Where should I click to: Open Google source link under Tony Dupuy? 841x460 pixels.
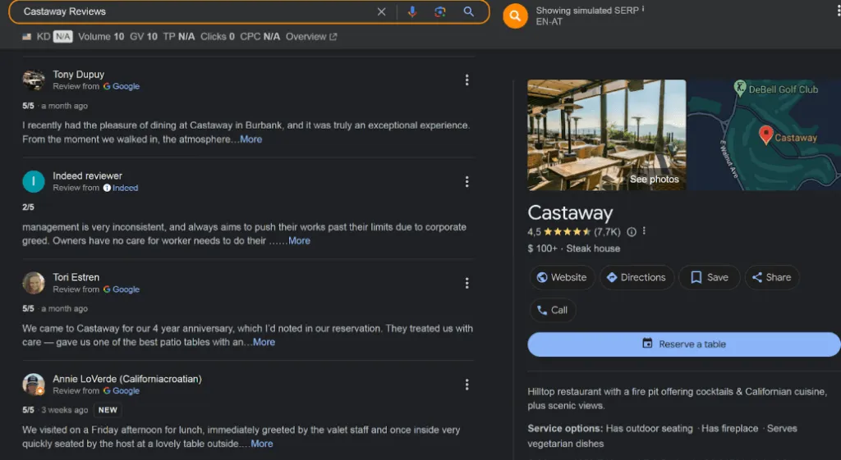click(122, 86)
